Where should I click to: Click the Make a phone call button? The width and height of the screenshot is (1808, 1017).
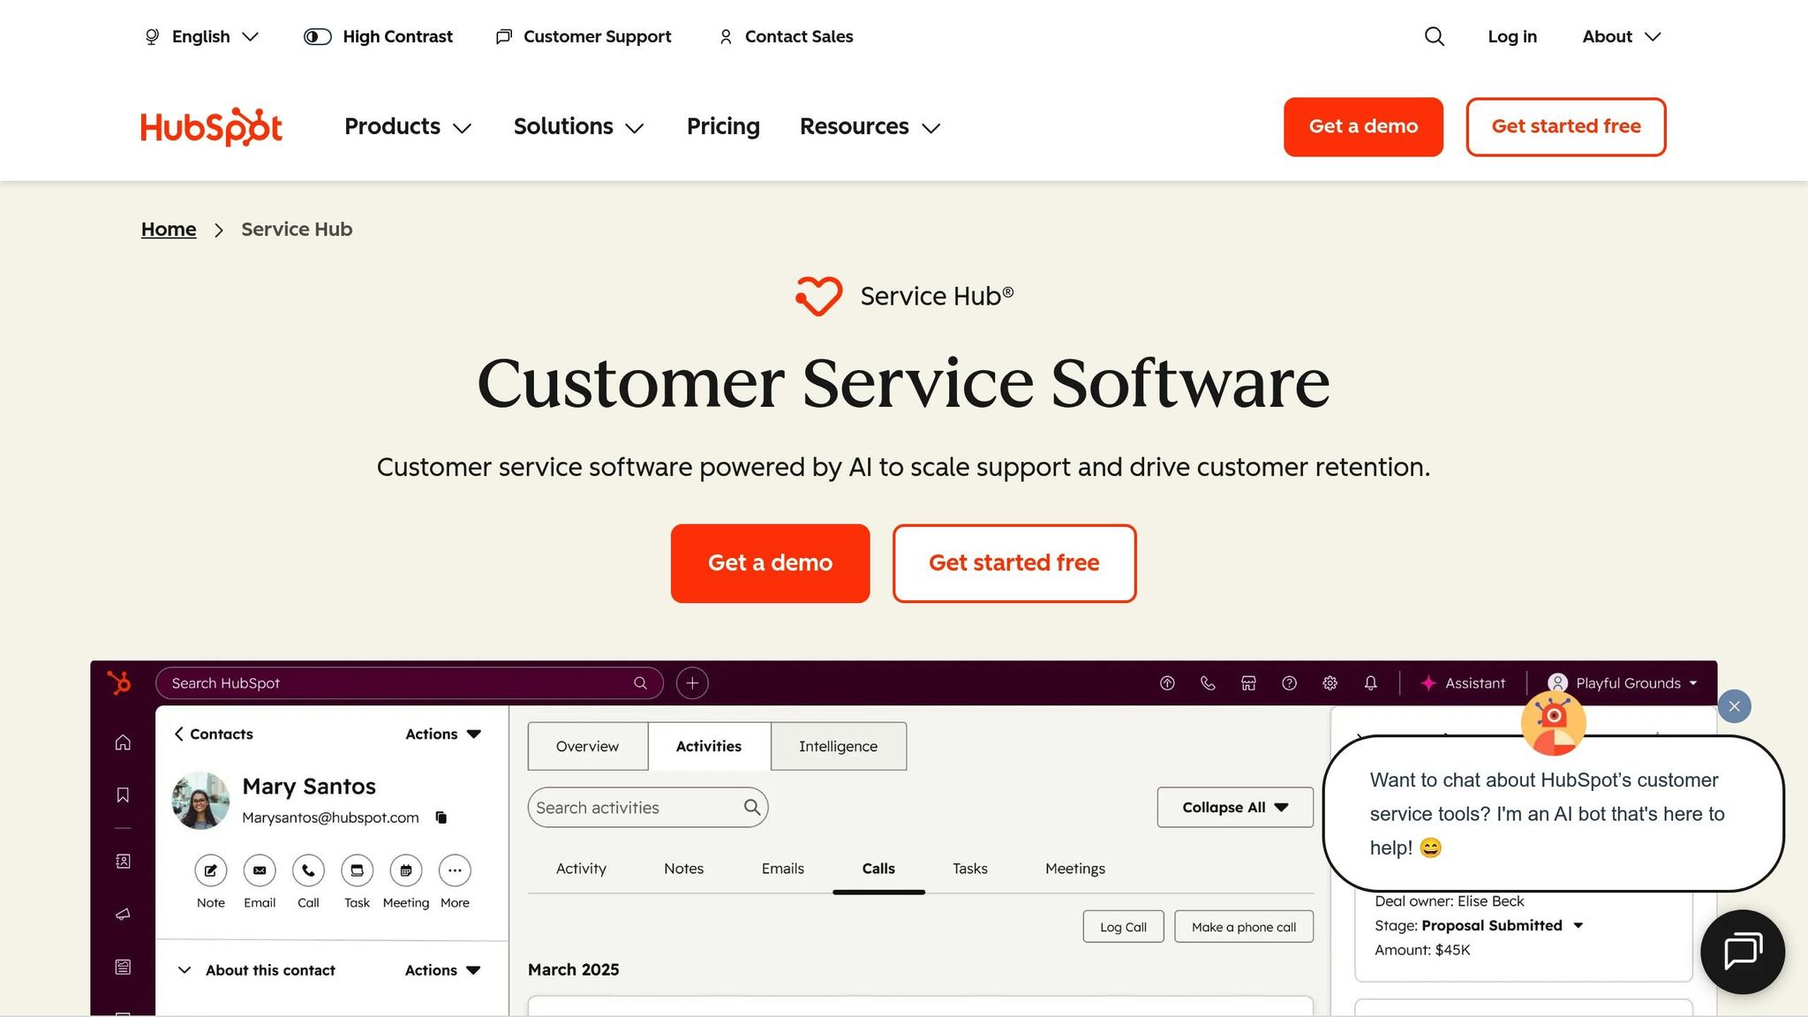pos(1244,927)
